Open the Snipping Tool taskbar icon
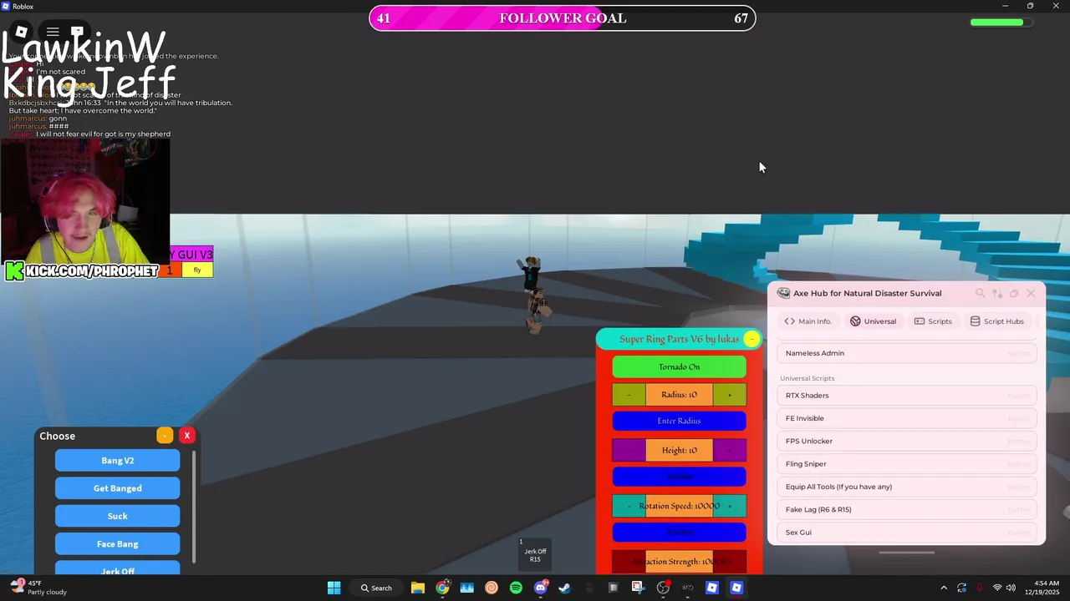This screenshot has height=601, width=1070. tap(638, 588)
